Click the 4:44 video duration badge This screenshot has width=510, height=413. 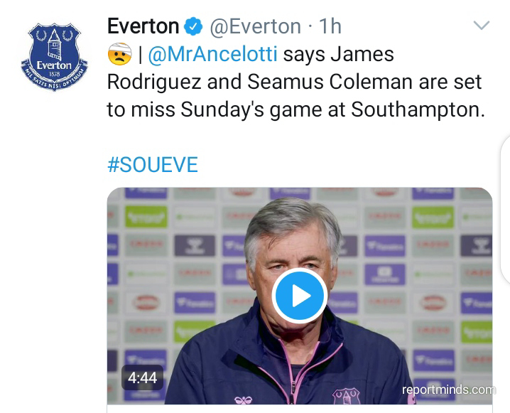click(x=142, y=377)
